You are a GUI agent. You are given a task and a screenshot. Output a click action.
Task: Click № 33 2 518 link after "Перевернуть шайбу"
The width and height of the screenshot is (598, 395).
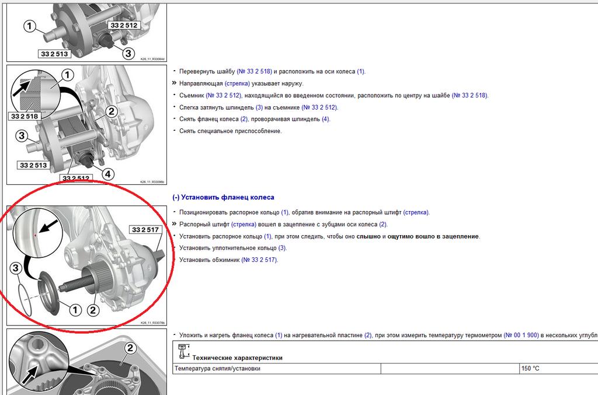click(x=254, y=71)
